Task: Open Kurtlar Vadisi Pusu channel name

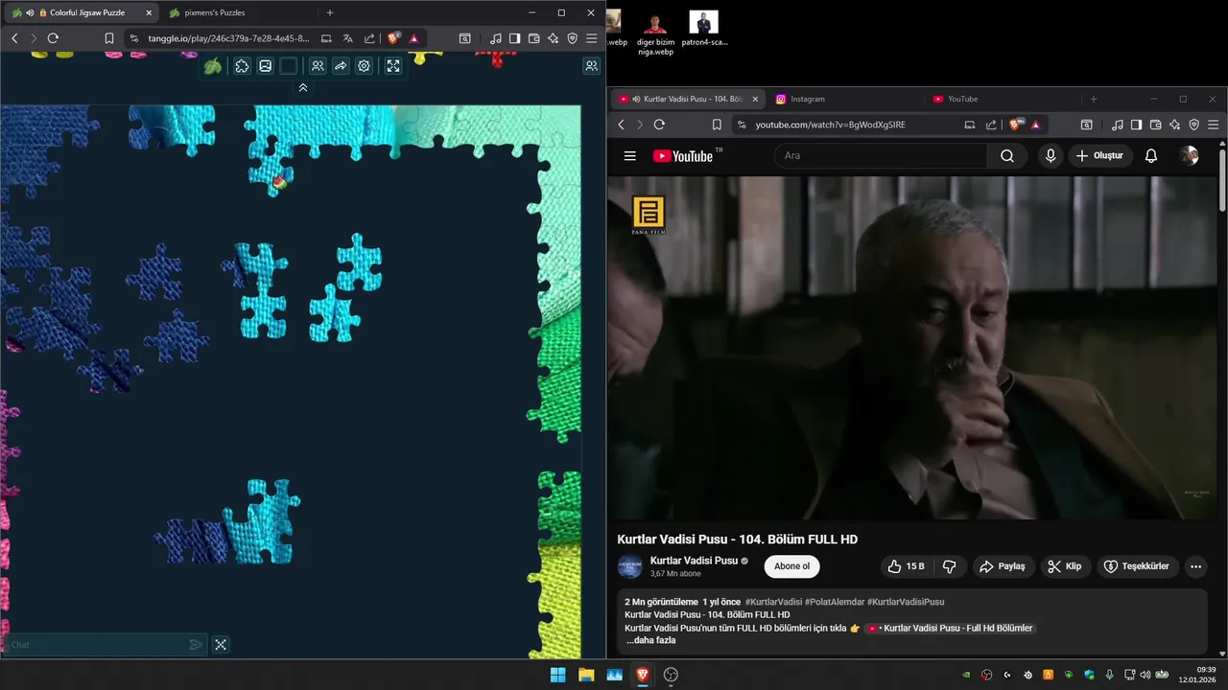Action: pyautogui.click(x=694, y=561)
